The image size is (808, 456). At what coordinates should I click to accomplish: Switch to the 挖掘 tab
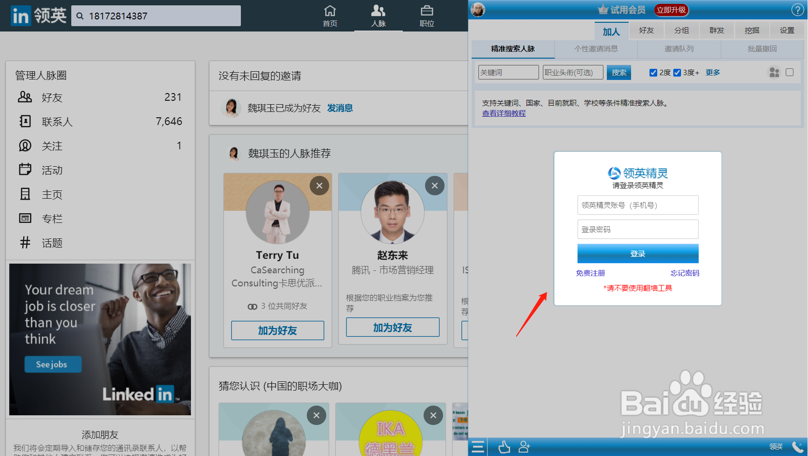click(752, 31)
